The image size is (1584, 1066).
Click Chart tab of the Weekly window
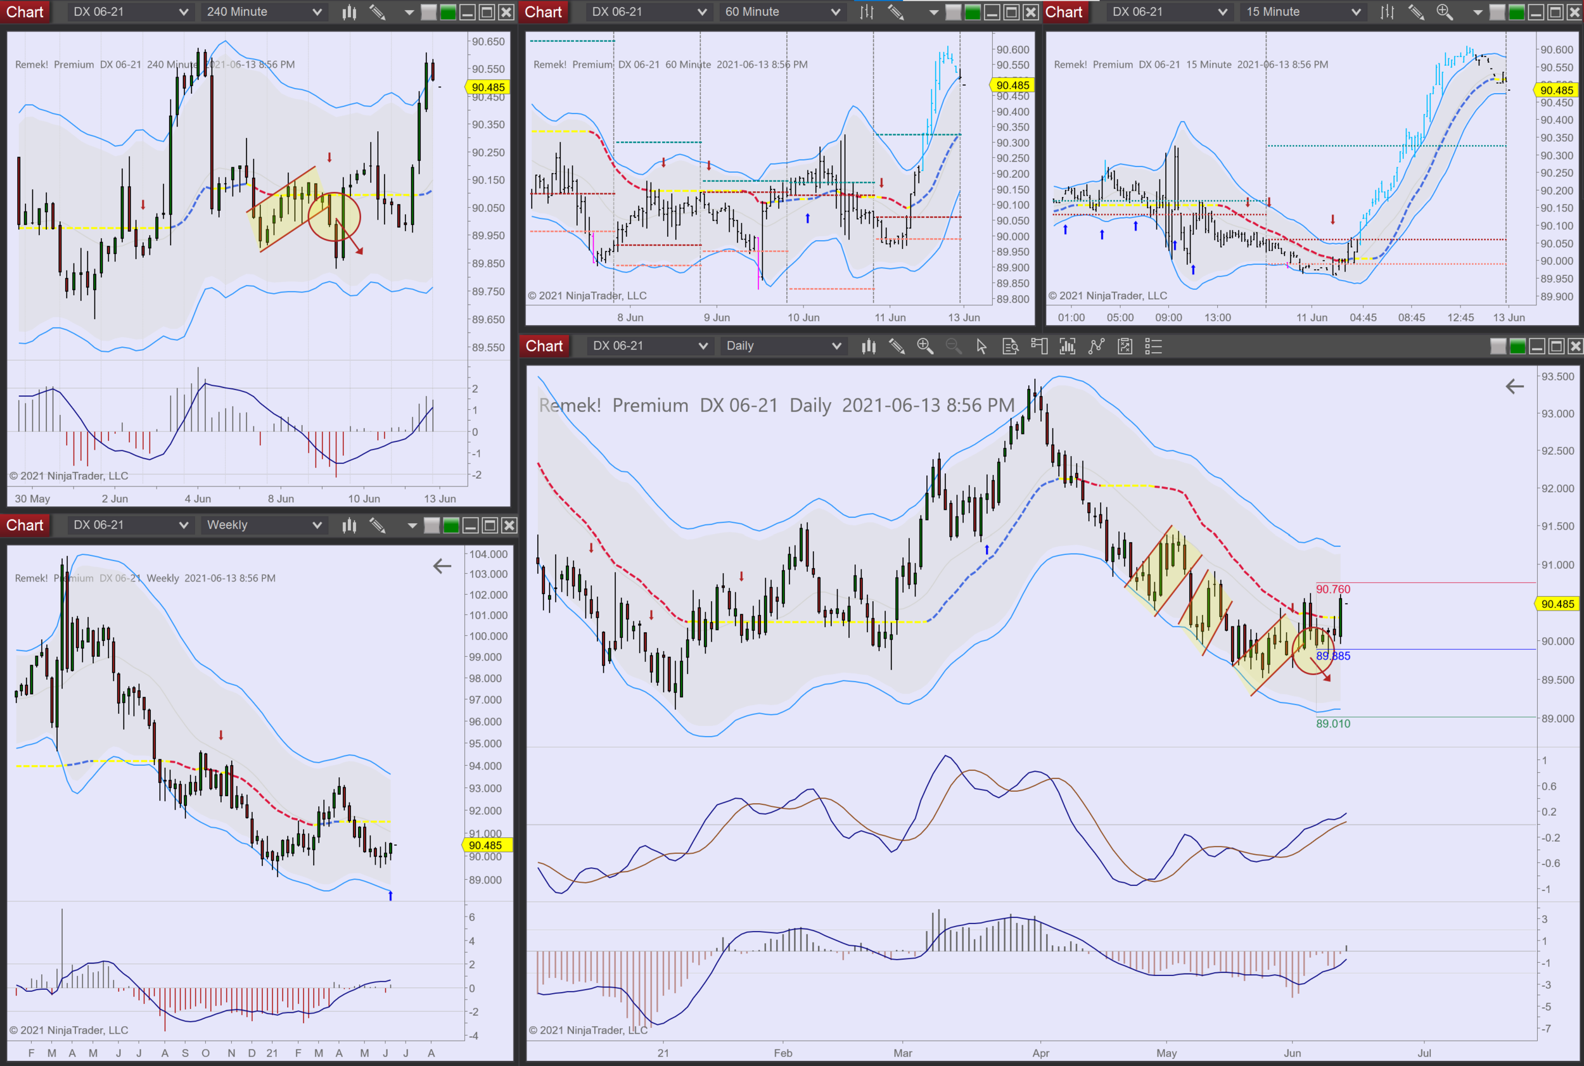click(25, 526)
